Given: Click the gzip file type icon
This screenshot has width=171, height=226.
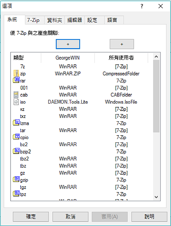Looking at the screenshot, I should pyautogui.click(x=16, y=179).
